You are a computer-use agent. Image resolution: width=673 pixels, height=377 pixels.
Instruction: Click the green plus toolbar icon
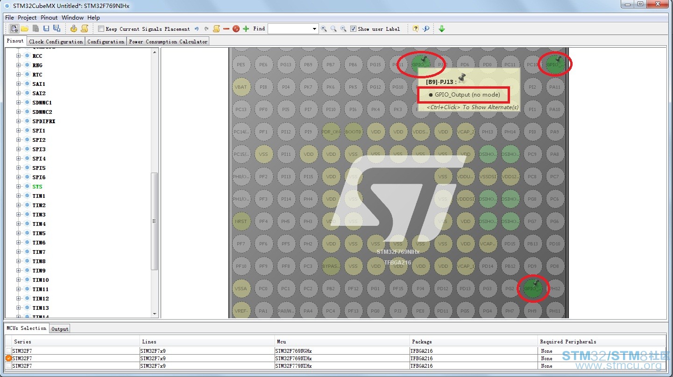click(246, 28)
